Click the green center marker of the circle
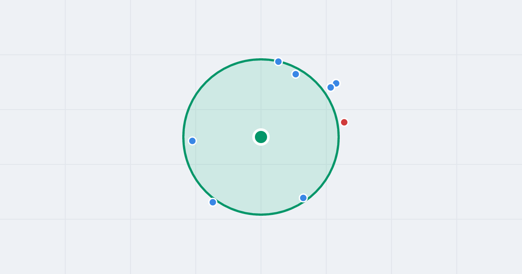Image resolution: width=522 pixels, height=274 pixels. (x=261, y=137)
